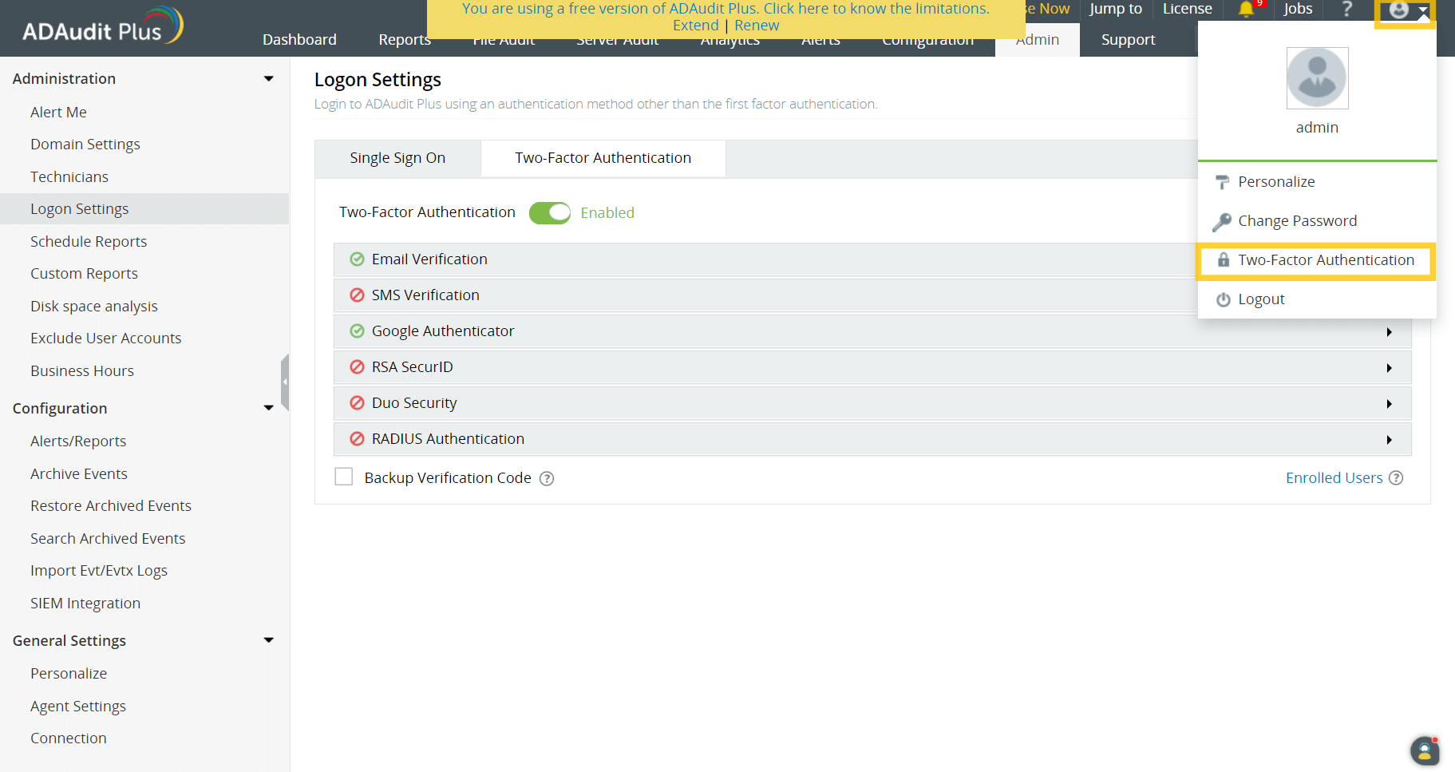The image size is (1455, 772).
Task: Click the Google Authenticator enabled status icon
Action: (x=357, y=331)
